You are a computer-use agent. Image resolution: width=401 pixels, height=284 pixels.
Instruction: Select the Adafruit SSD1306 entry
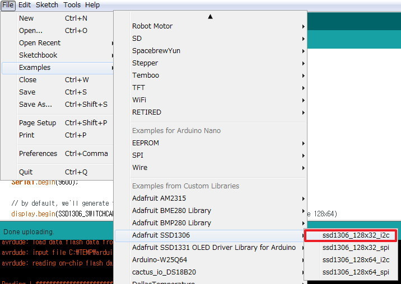pyautogui.click(x=210, y=235)
